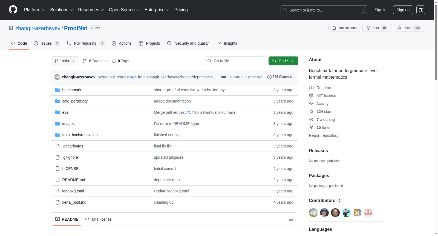This screenshot has width=438, height=236.
Task: Click commit hash 509ad79
Action: click(x=236, y=77)
